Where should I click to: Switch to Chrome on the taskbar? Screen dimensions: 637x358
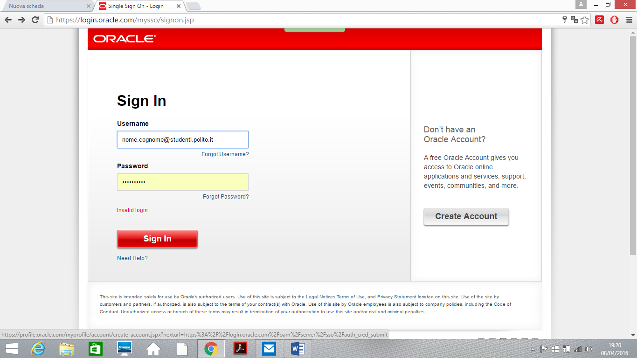211,349
